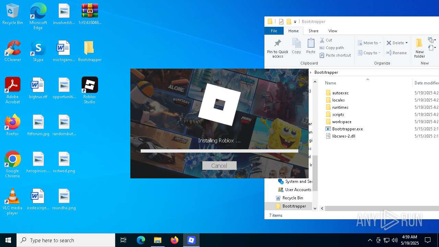Select the randombut image file icon
The width and height of the screenshot is (439, 247).
click(64, 125)
